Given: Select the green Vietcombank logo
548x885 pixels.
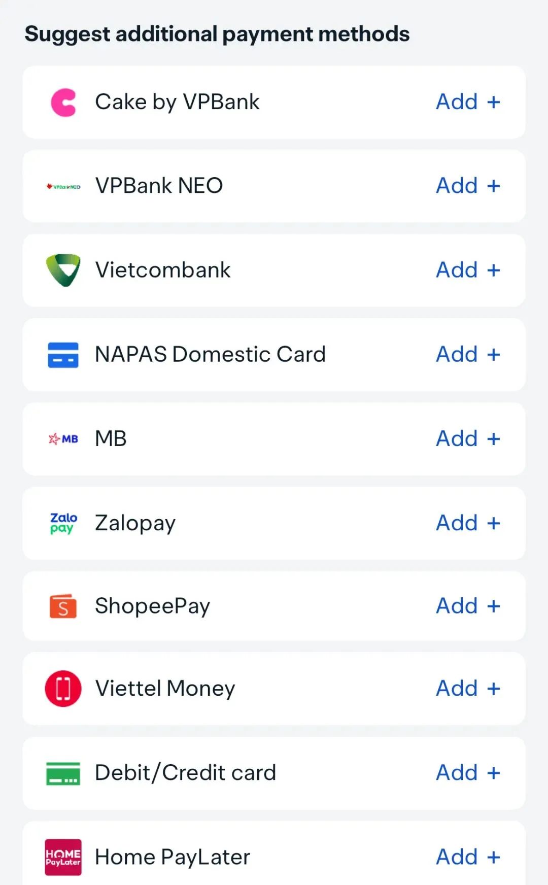Looking at the screenshot, I should [63, 270].
